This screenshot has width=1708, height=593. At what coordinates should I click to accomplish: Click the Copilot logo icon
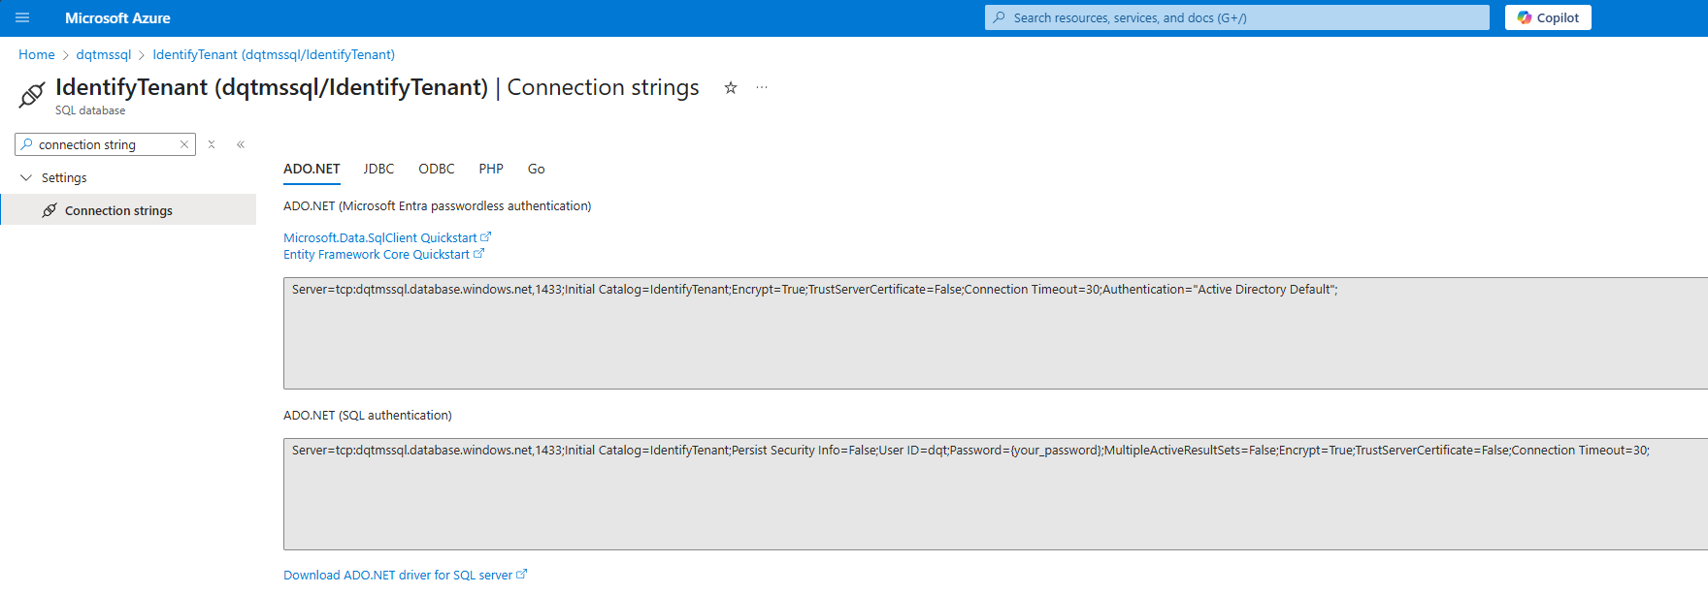click(1525, 17)
